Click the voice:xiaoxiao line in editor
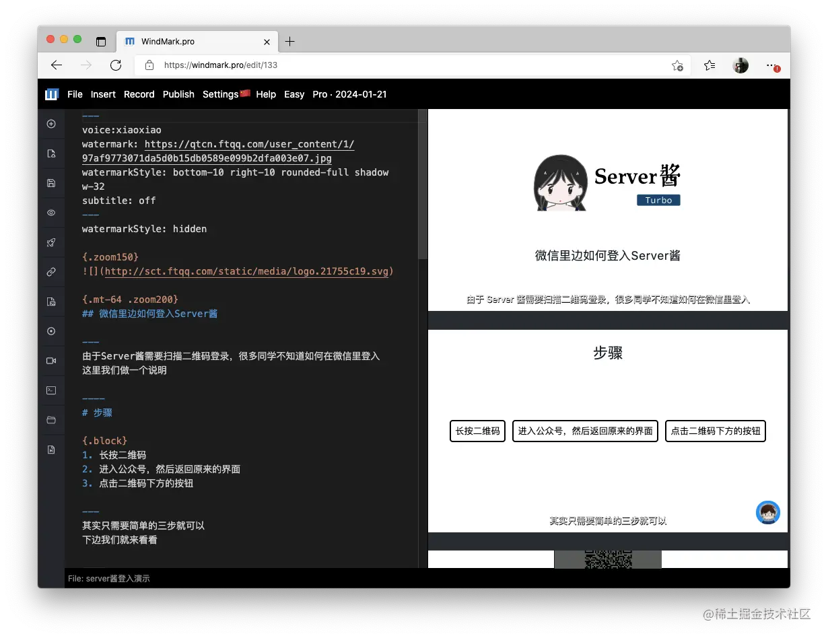The height and width of the screenshot is (638, 828). pyautogui.click(x=122, y=130)
